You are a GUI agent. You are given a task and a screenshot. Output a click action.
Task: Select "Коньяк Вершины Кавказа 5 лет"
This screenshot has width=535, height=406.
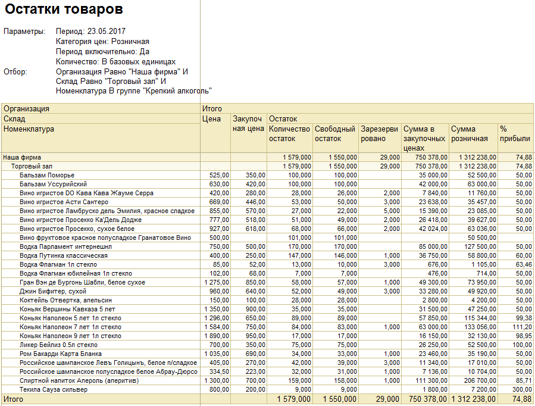(67, 309)
